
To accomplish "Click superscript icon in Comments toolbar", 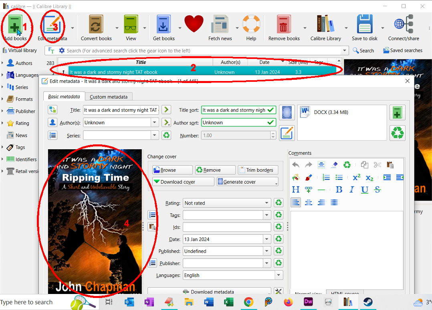I will [x=356, y=177].
